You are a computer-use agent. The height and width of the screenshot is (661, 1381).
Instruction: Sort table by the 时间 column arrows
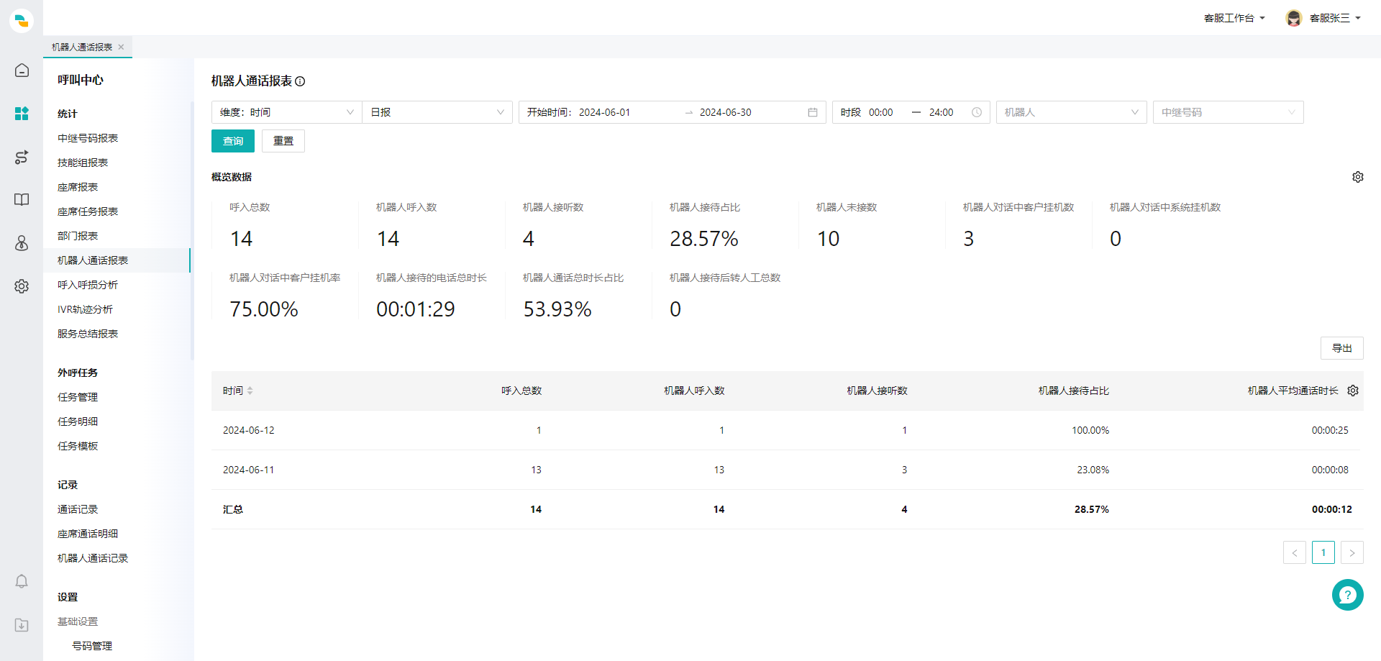tap(250, 391)
